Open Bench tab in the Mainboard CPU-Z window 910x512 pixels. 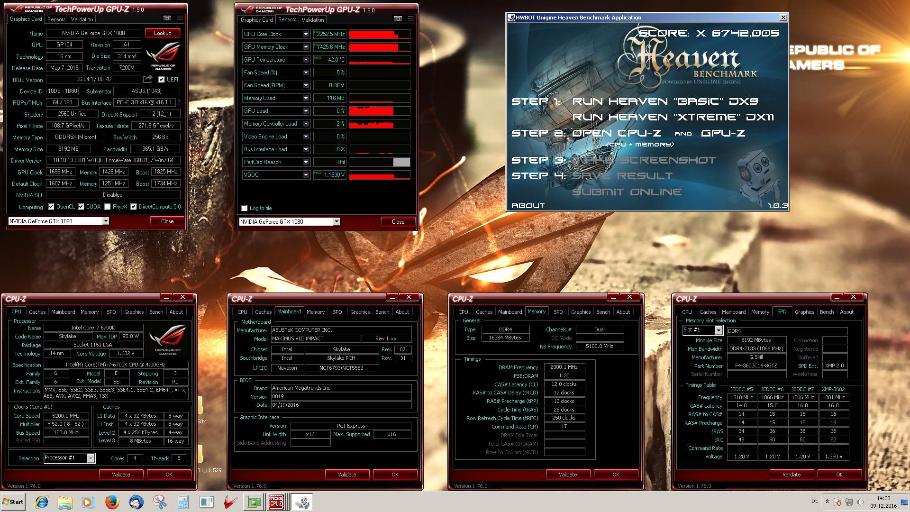tap(382, 312)
